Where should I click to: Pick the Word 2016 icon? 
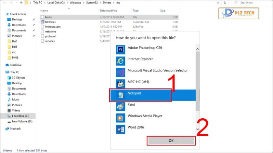(121, 129)
